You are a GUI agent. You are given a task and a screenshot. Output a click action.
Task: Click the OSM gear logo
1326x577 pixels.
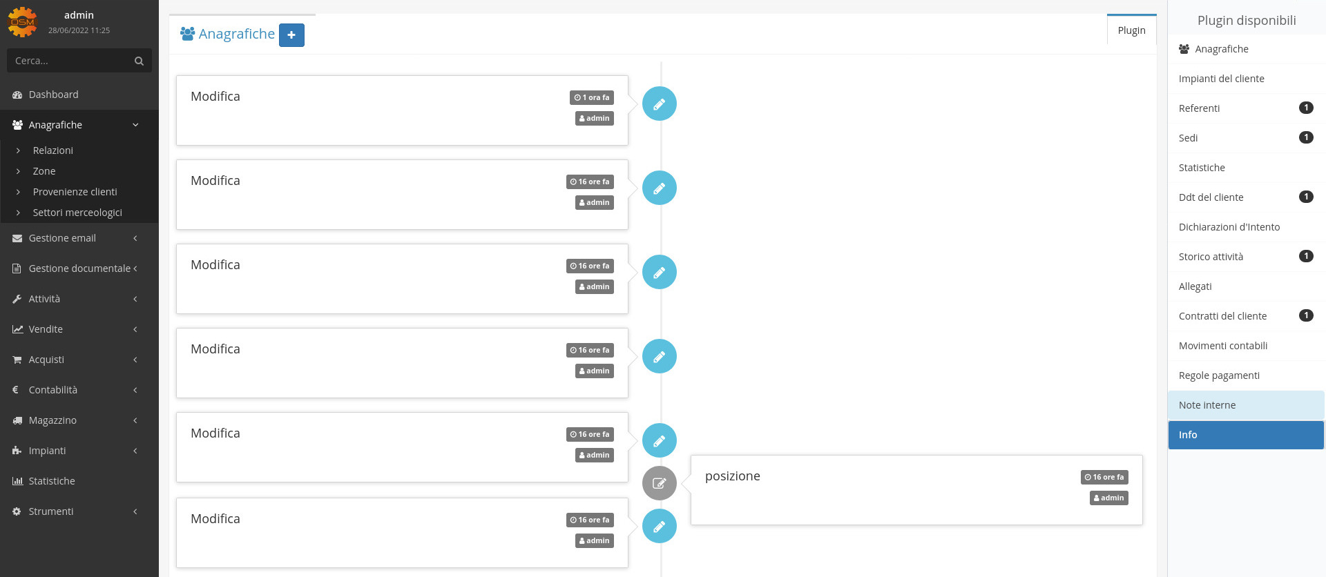(x=22, y=22)
